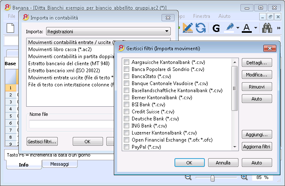The width and height of the screenshot is (285, 186).
Task: Check Open Financial Exchange filter
Action: point(126,140)
